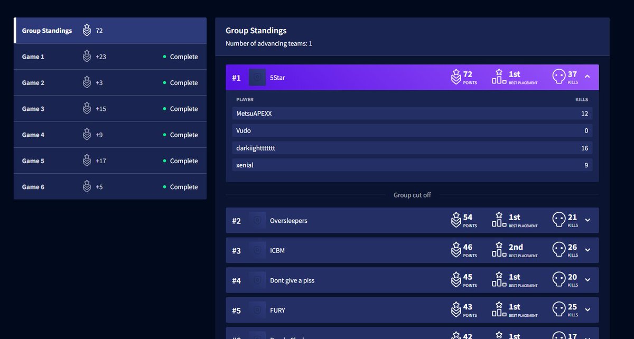Click the ICBM kills skull icon
This screenshot has height=339, width=634.
click(558, 250)
